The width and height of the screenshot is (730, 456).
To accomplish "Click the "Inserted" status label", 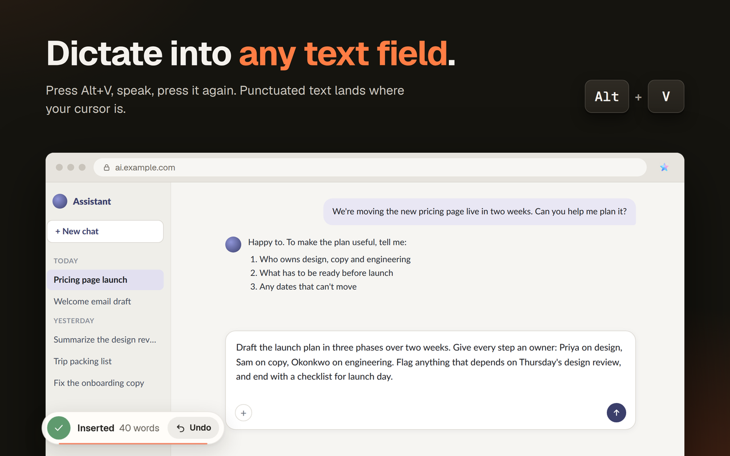I will point(96,428).
